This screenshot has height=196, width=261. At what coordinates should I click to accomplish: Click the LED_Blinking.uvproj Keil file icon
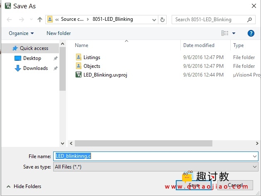pyautogui.click(x=79, y=74)
